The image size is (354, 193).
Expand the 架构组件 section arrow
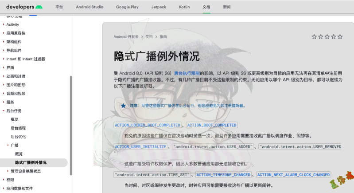(x=4, y=42)
